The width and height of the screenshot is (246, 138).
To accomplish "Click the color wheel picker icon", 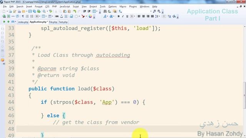I will click(90, 16).
